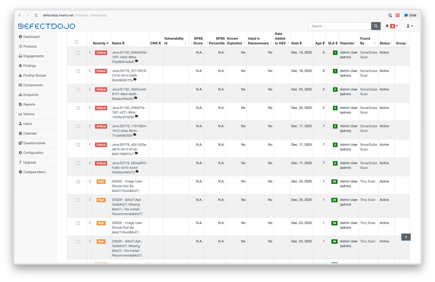Screen dimensions: 435x282
Task: Click the Calendar icon in sidebar
Action: point(20,133)
